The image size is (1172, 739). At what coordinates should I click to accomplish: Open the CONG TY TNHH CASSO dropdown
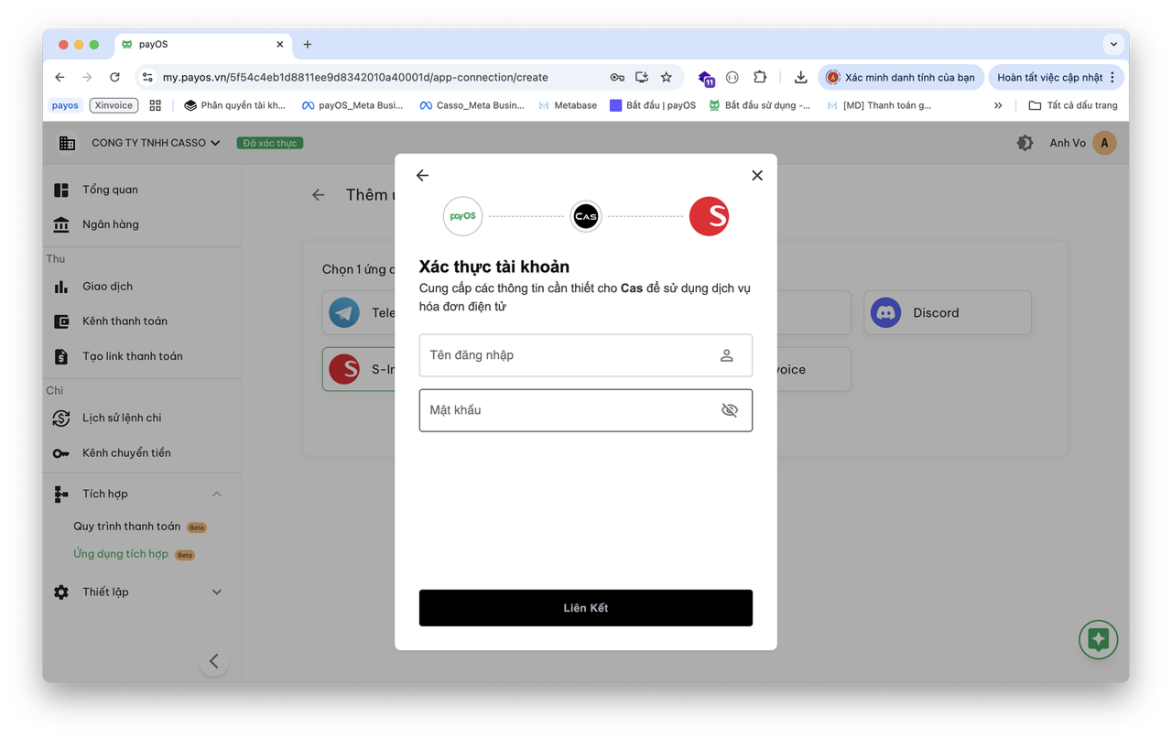point(156,143)
